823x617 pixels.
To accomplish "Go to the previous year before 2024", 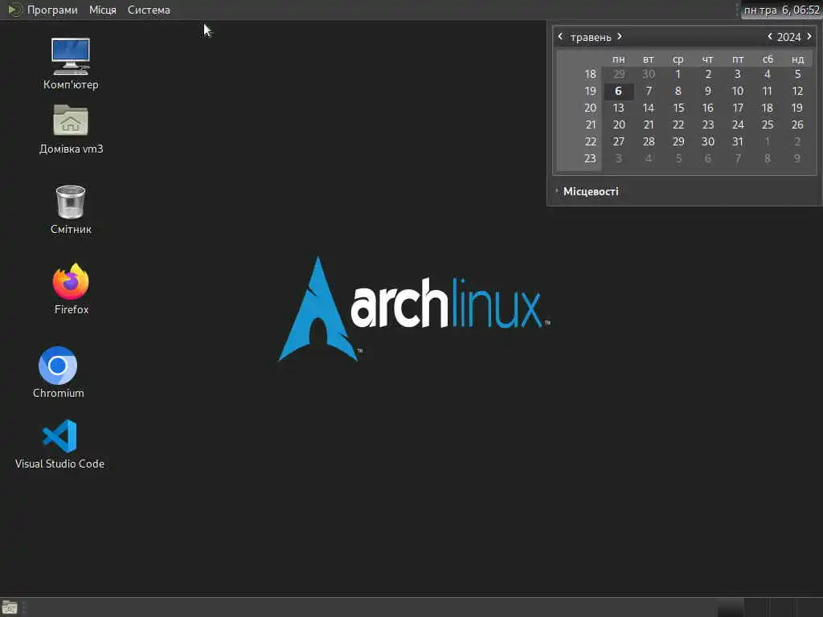I will [769, 36].
